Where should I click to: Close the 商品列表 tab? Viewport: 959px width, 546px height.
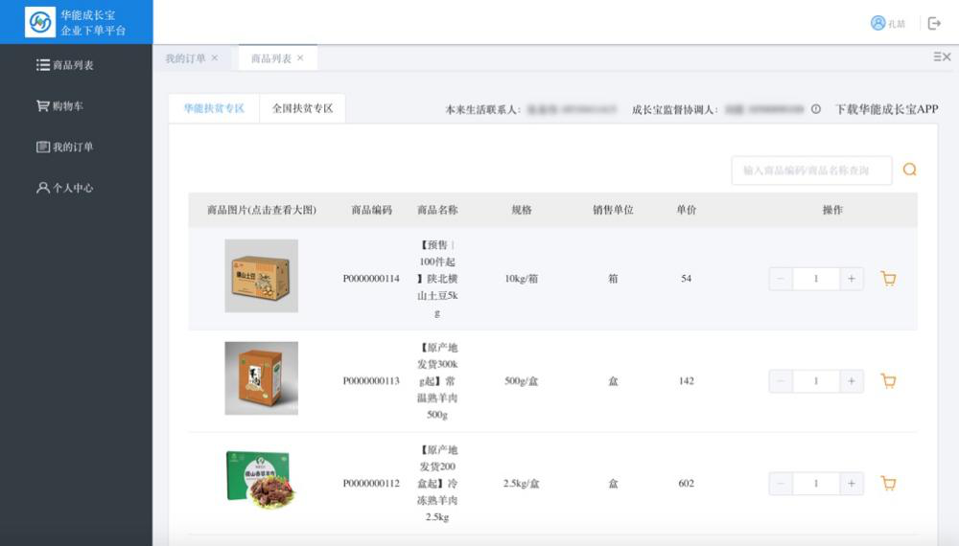click(x=300, y=57)
